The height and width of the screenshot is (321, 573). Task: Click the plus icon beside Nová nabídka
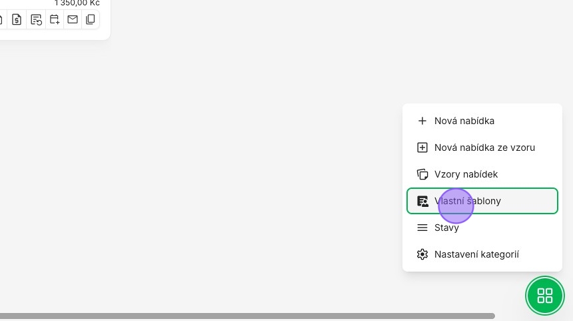(422, 121)
